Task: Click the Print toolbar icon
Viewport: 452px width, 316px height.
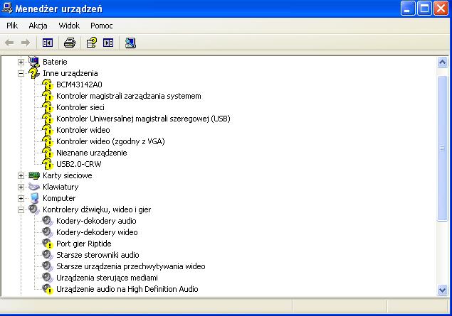Action: tap(70, 43)
